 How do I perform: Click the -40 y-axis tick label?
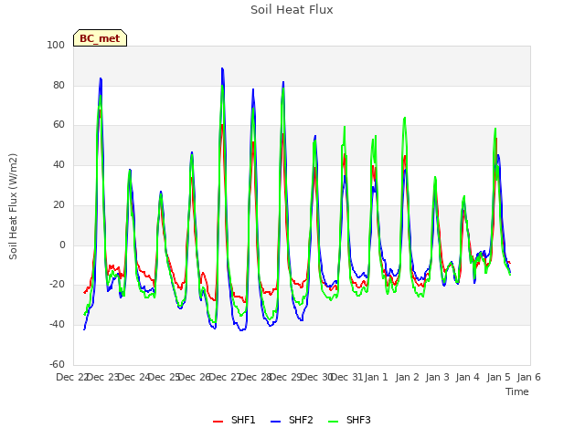(x=57, y=325)
